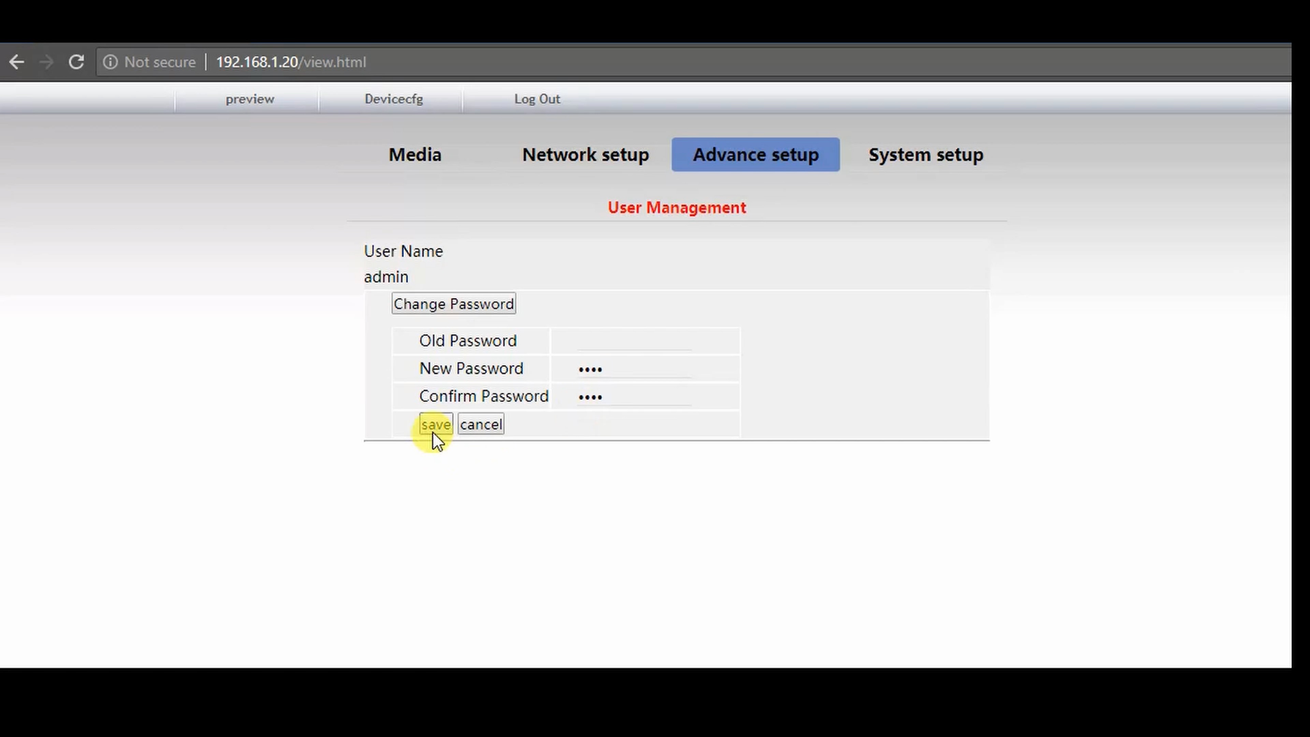
Task: Select the admin user name entry
Action: [386, 277]
